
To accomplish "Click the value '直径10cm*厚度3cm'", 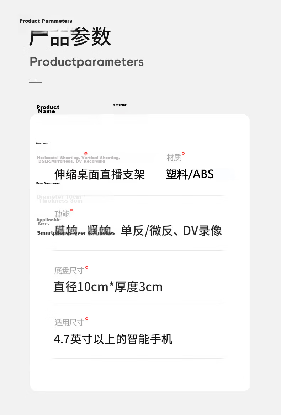I will pyautogui.click(x=108, y=287).
